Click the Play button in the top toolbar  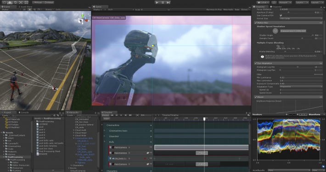[x=157, y=2]
